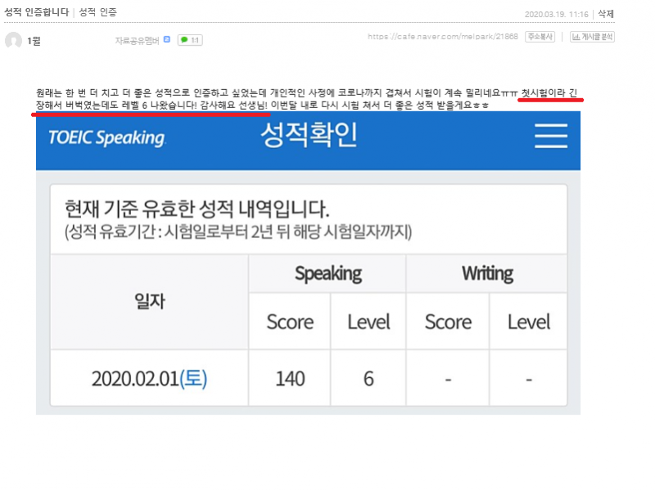The height and width of the screenshot is (490, 655).
Task: Click the Writing Score subheader
Action: click(x=448, y=321)
